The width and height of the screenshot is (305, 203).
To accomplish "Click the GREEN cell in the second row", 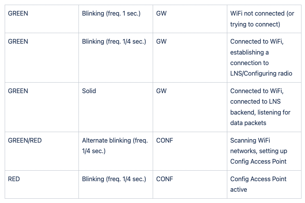I will [42, 58].
